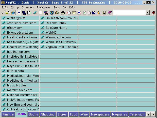Open the Stores tab
Viewport: 157px width, 118px height.
click(x=62, y=114)
